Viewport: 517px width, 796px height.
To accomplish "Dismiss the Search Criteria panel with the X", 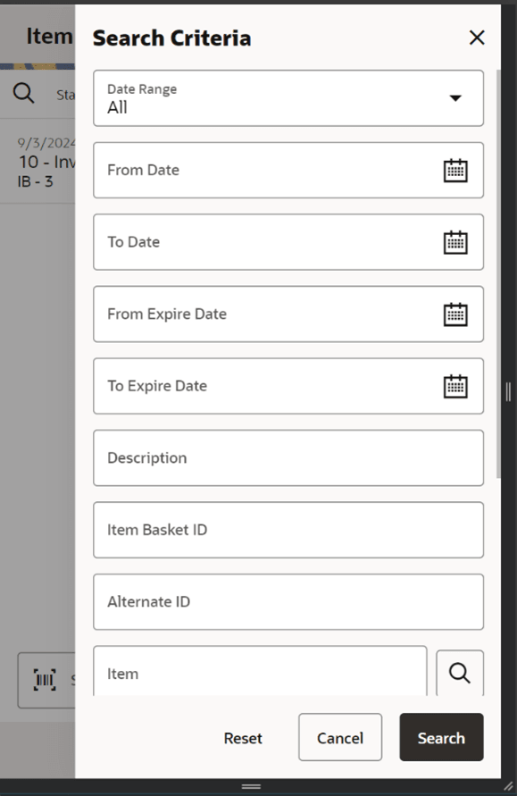I will point(476,38).
